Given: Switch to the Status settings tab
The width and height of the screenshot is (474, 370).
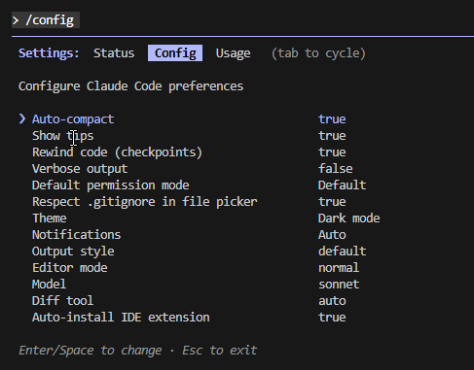Looking at the screenshot, I should (114, 53).
